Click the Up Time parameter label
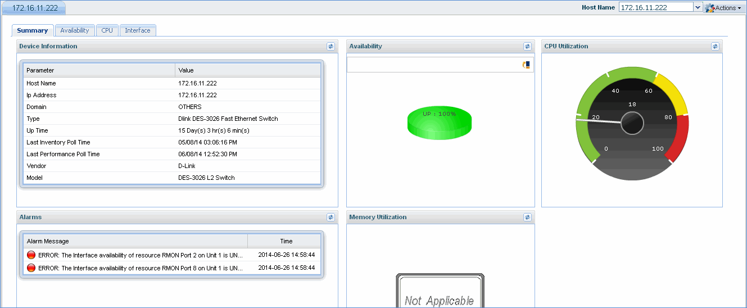 [x=37, y=130]
